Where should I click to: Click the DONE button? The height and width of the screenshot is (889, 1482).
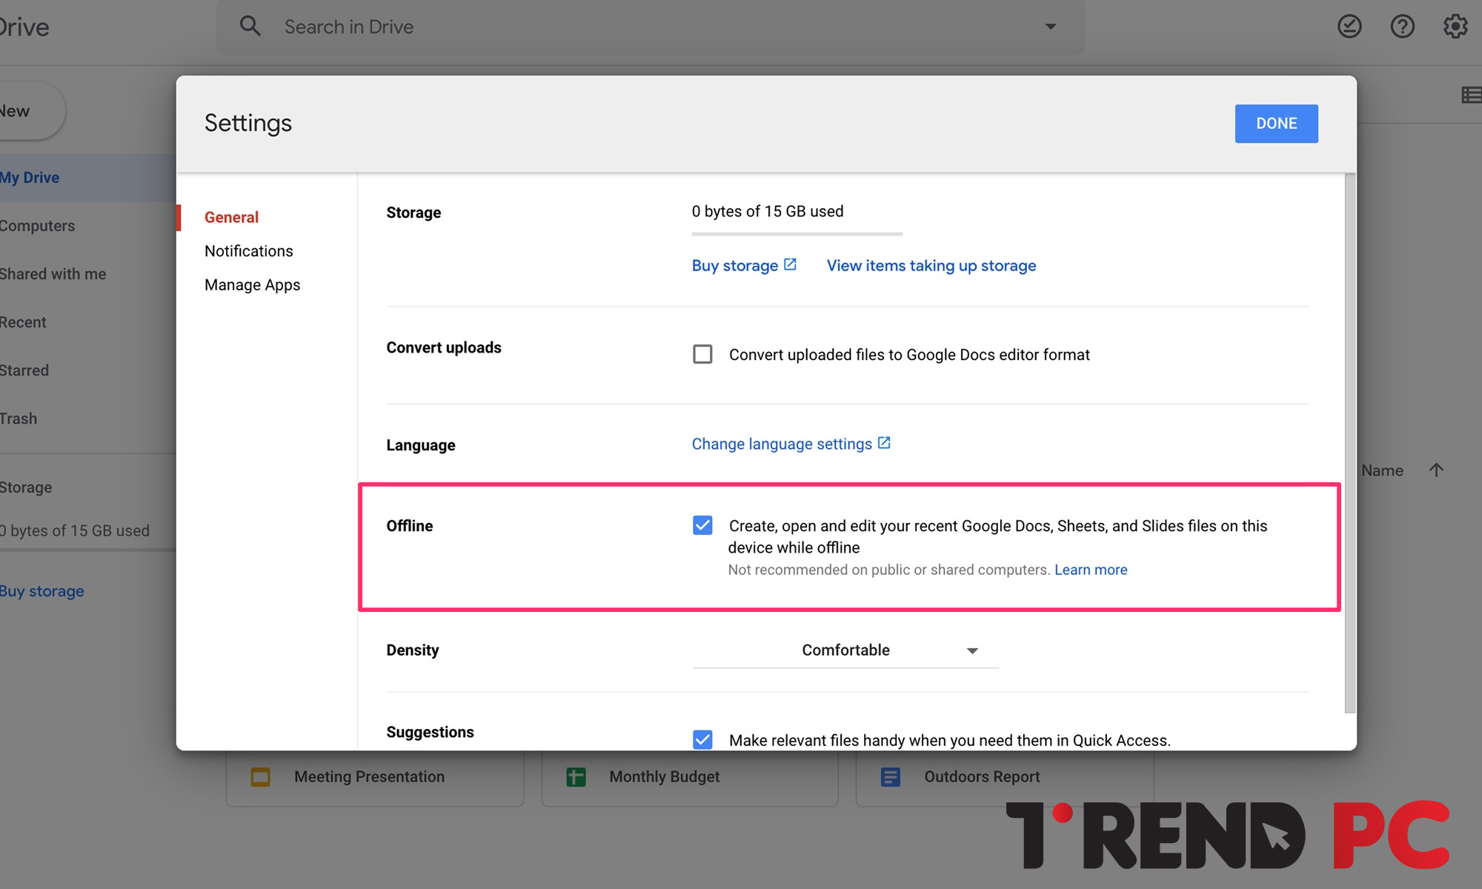click(x=1275, y=124)
